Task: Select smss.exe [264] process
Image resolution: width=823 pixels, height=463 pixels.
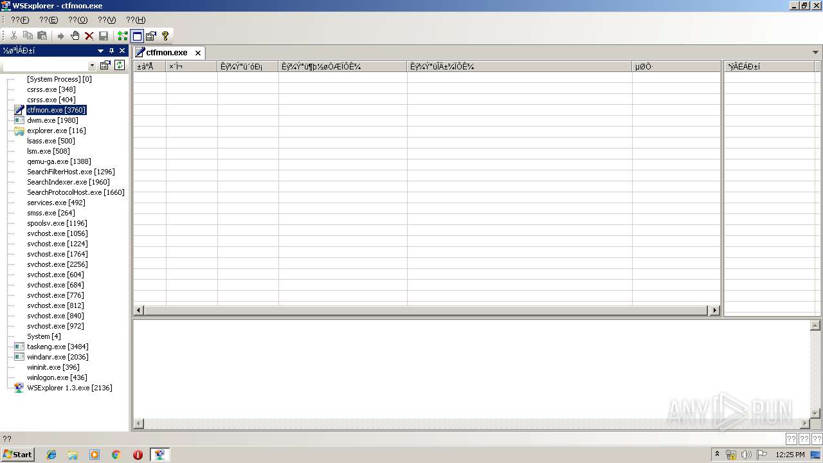Action: (51, 213)
